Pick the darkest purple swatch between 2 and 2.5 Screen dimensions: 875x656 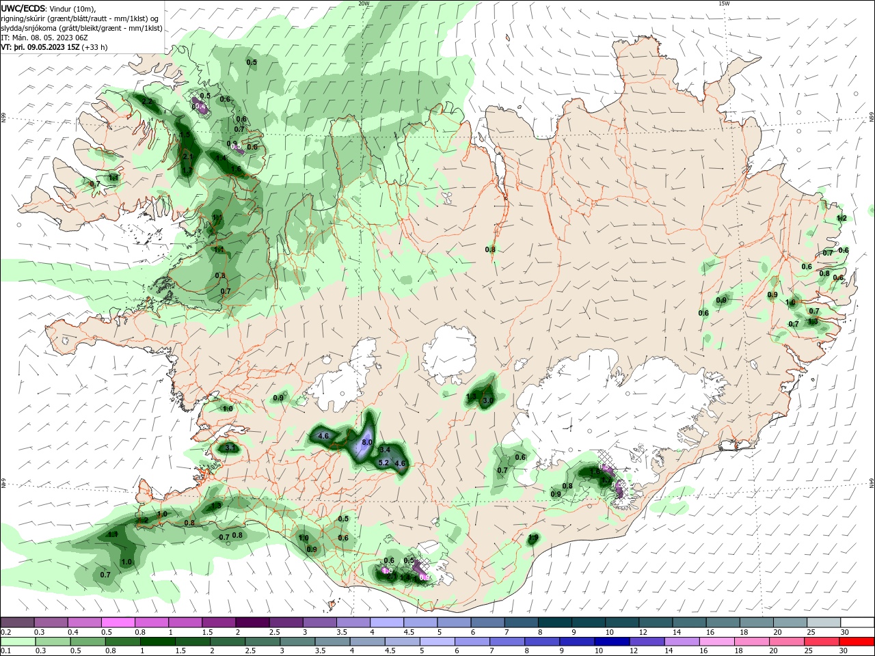point(252,623)
